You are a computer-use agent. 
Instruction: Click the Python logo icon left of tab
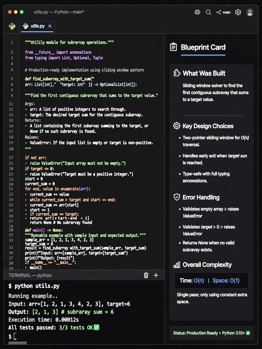(12, 26)
